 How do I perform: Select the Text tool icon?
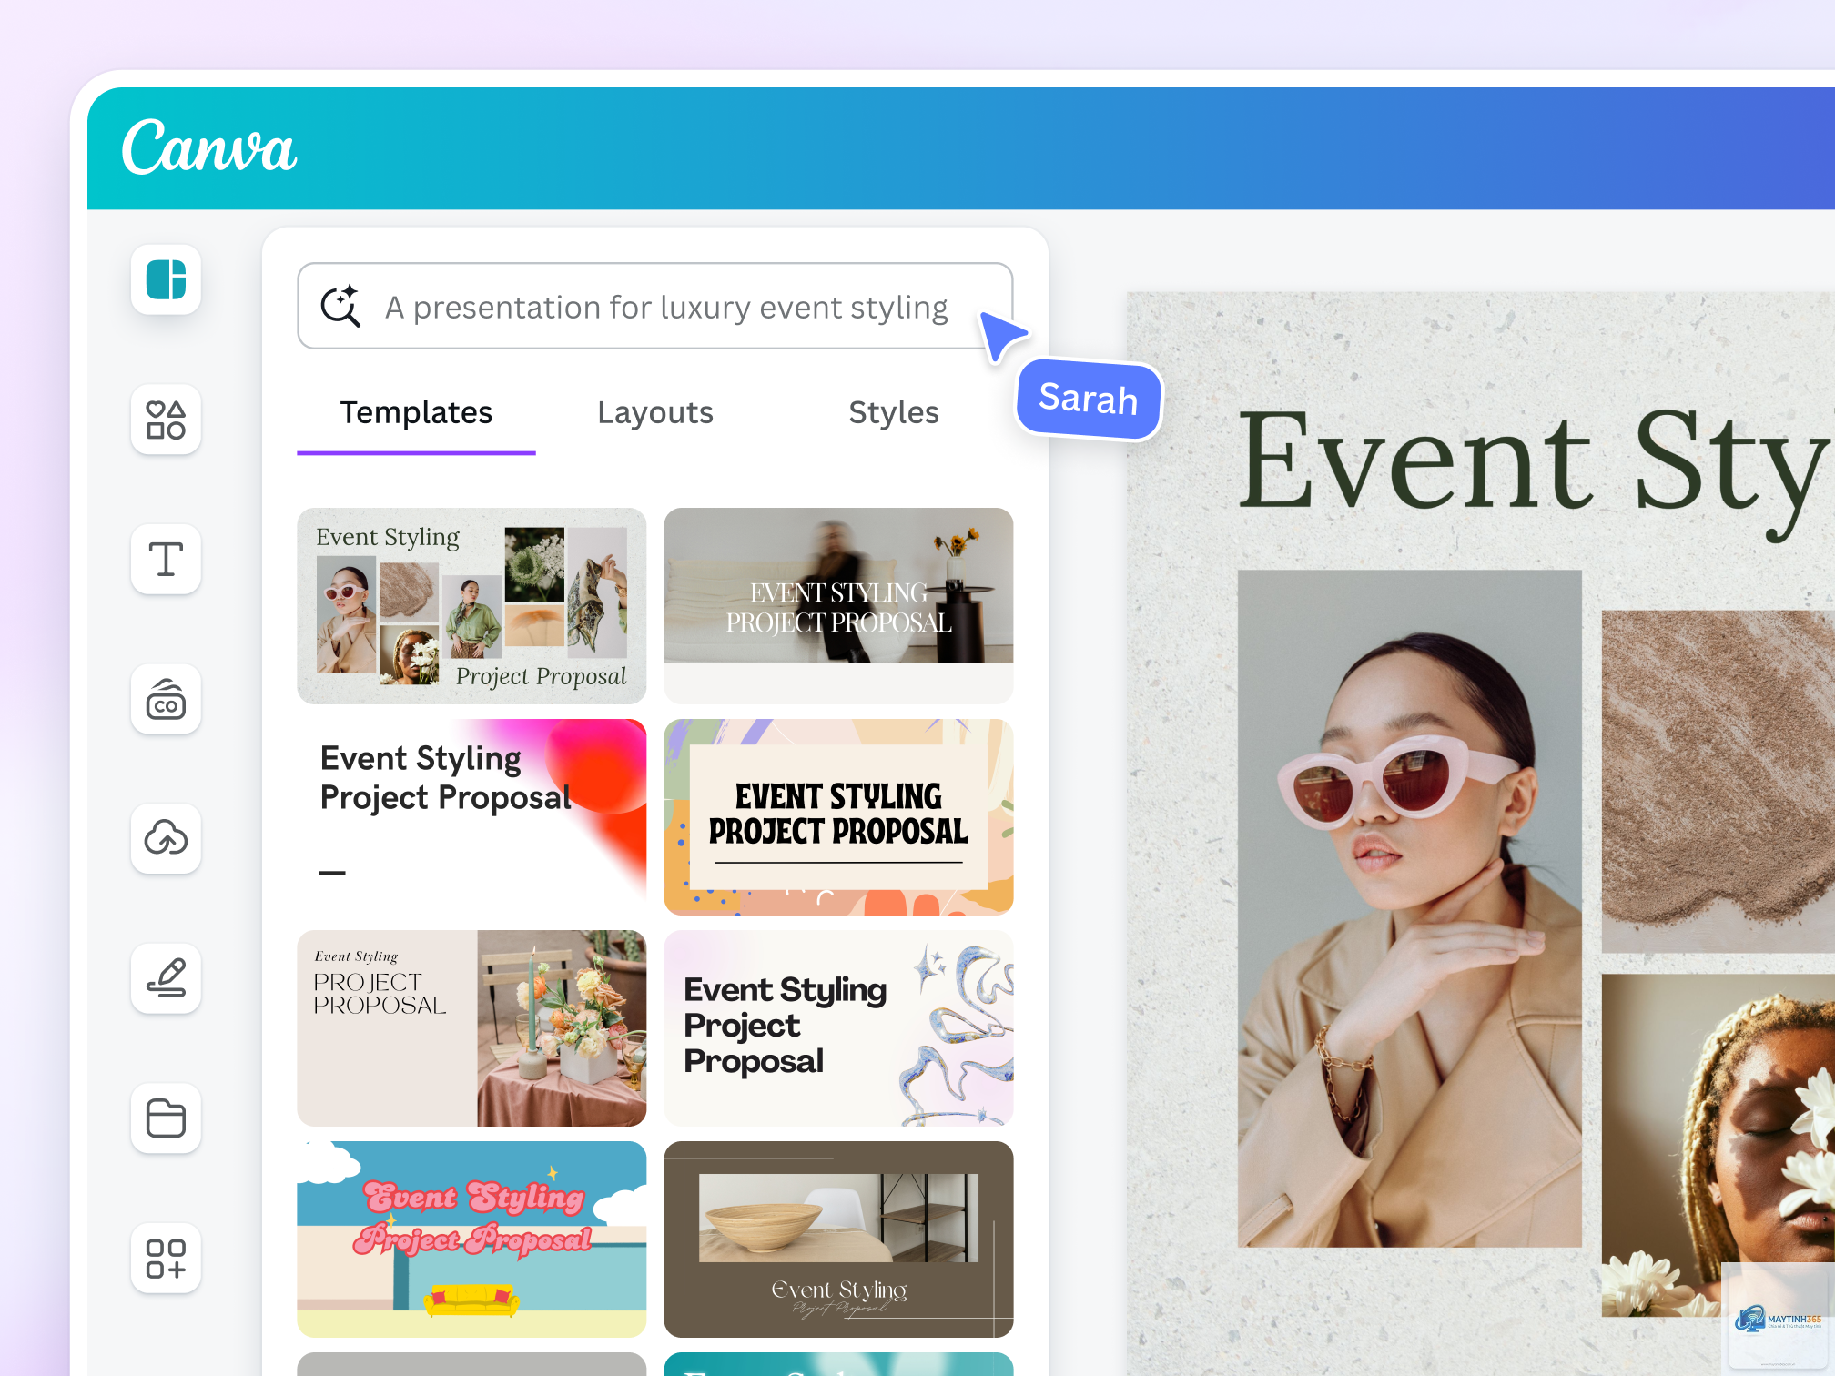coord(166,559)
